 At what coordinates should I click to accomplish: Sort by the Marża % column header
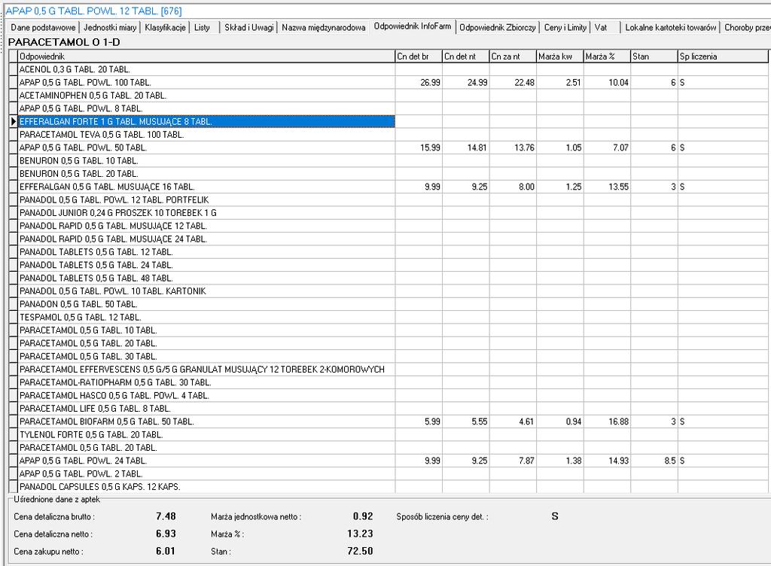[607, 56]
